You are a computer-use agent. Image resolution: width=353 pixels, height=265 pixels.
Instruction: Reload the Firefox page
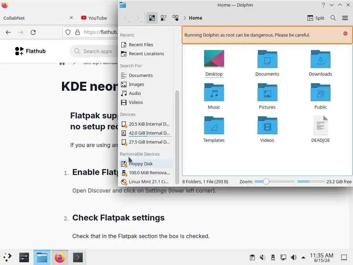tap(33, 32)
